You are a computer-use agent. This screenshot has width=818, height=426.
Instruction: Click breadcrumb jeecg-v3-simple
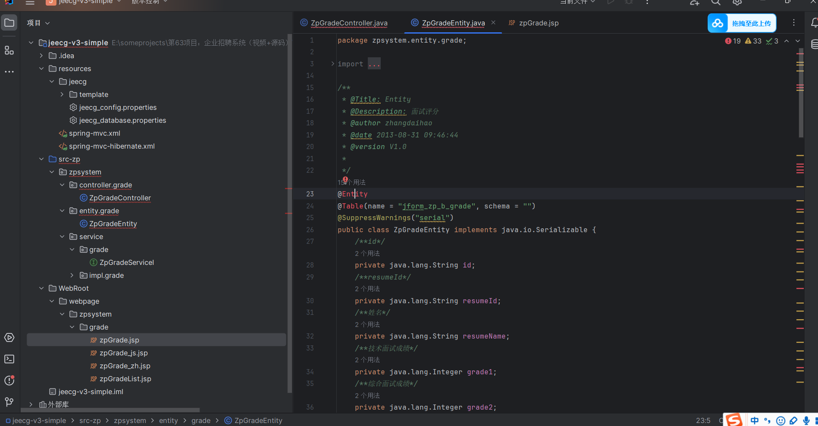(36, 420)
